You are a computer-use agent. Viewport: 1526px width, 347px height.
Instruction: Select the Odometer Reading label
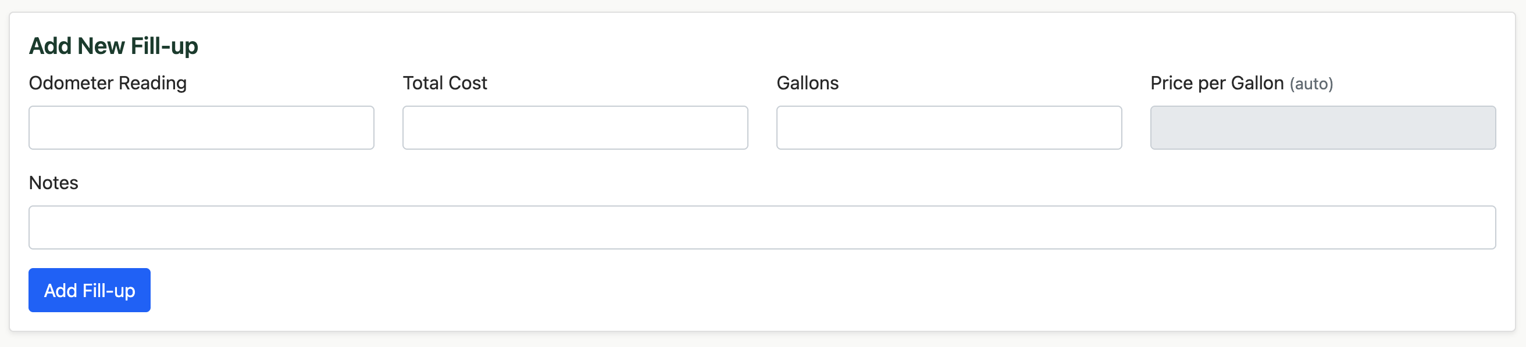(107, 83)
